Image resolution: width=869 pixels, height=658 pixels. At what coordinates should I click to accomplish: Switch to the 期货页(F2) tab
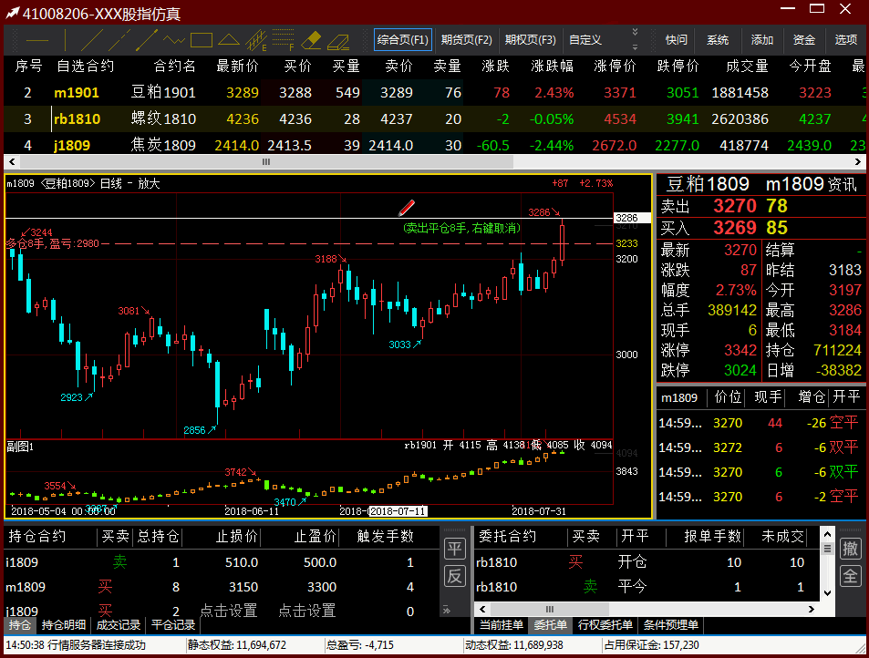[466, 40]
